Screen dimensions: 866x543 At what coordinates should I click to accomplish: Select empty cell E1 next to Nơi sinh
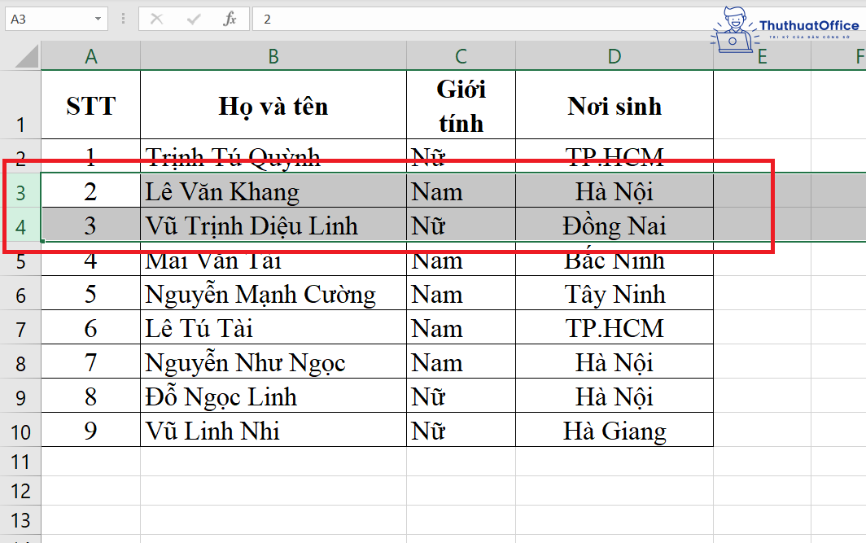click(762, 104)
